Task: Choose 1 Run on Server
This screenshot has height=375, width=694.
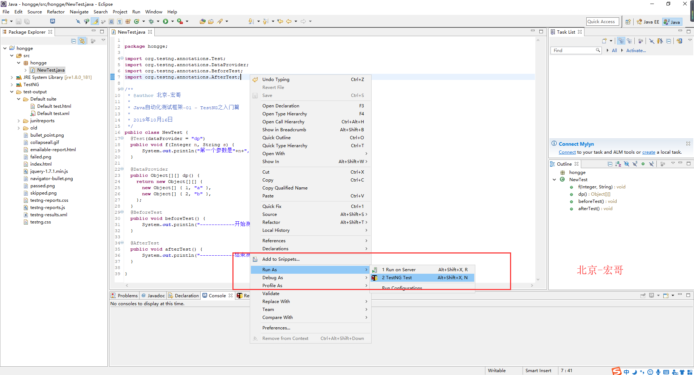Action: 422,269
